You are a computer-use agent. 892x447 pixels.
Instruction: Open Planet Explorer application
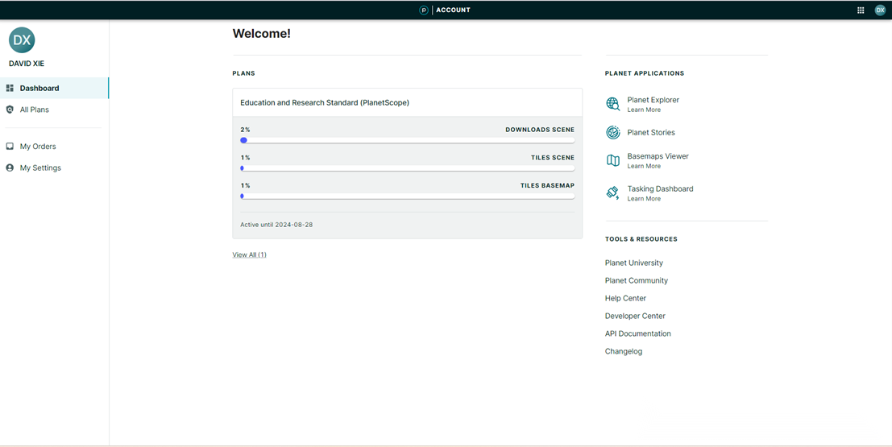point(653,100)
